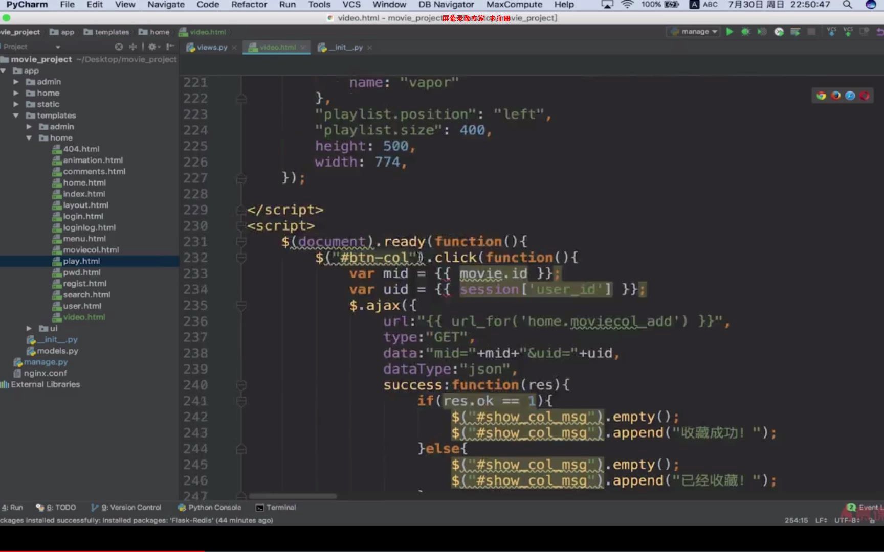Close the views.py editor tab
This screenshot has height=552, width=884.
pos(234,48)
